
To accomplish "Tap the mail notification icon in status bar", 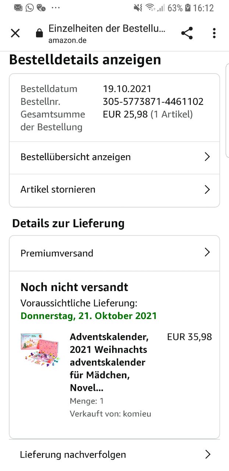I will point(18,7).
